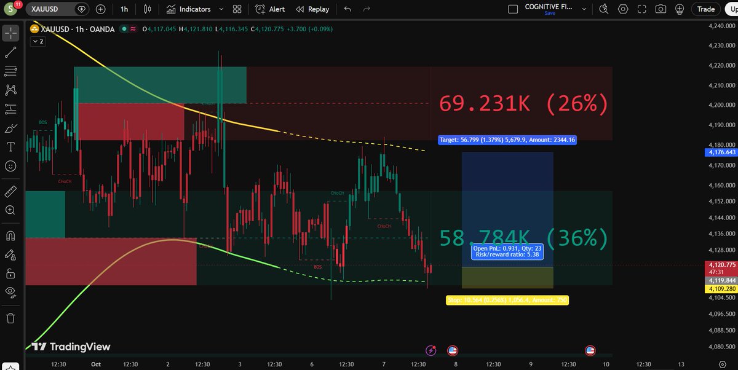Click the trash remove objects icon
738x370 pixels.
(x=10, y=318)
